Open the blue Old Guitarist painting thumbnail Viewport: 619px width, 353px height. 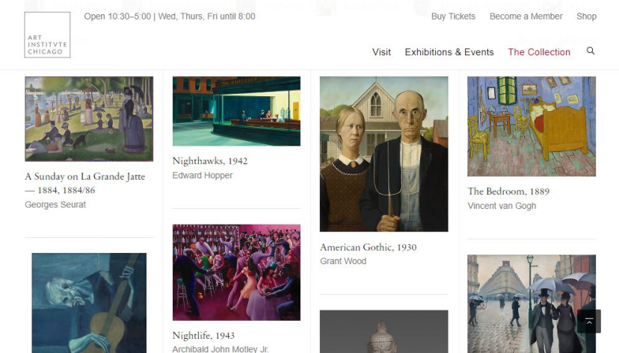tap(89, 303)
